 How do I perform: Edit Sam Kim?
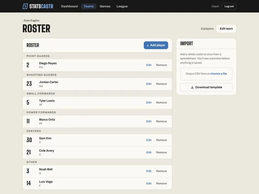tap(149, 140)
